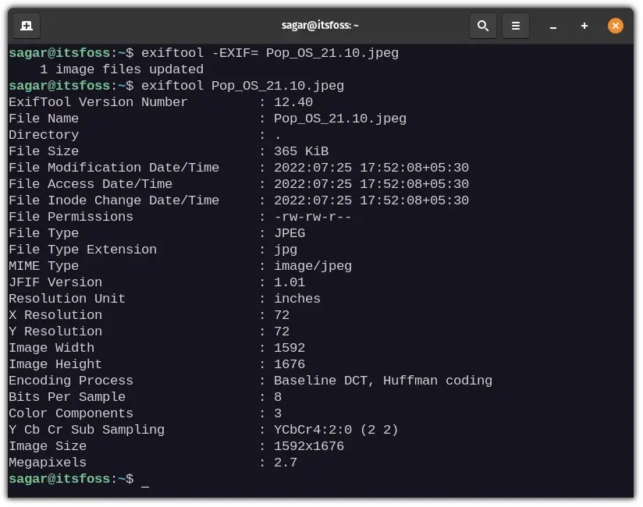
Task: Open a new terminal tab
Action: pyautogui.click(x=27, y=26)
